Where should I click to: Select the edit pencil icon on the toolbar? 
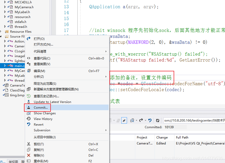point(124,120)
